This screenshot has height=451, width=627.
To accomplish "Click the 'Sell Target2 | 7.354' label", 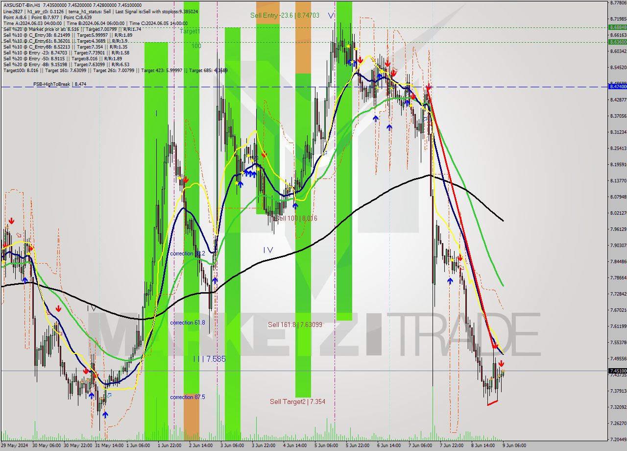I will click(x=297, y=401).
